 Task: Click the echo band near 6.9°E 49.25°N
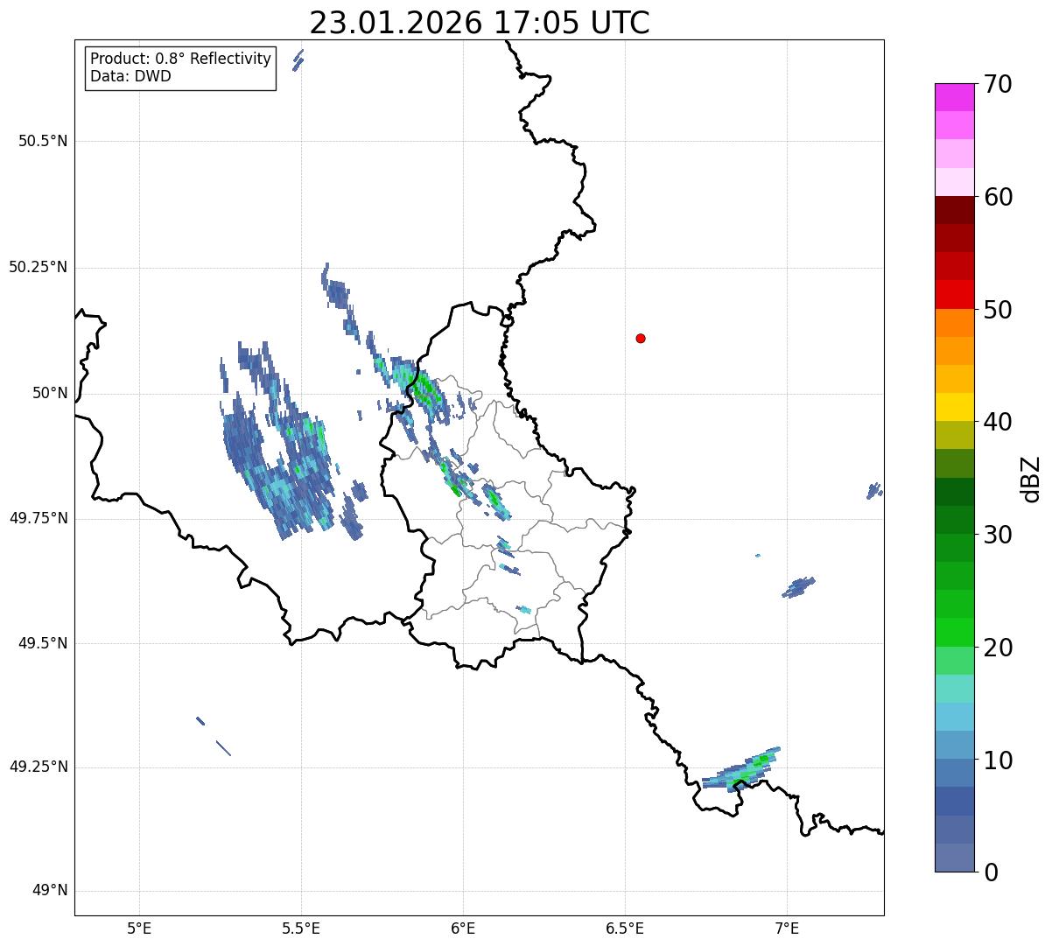point(740,770)
